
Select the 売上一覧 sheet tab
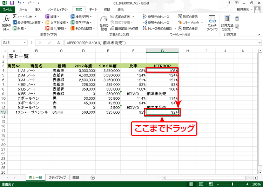tap(35, 178)
